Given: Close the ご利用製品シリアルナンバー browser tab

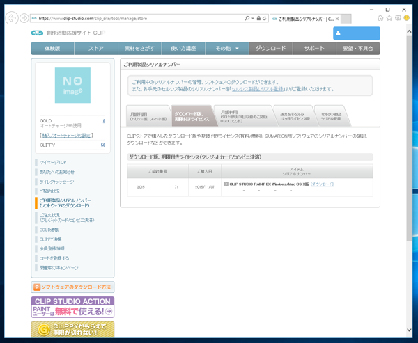Looking at the screenshot, I should [x=337, y=19].
